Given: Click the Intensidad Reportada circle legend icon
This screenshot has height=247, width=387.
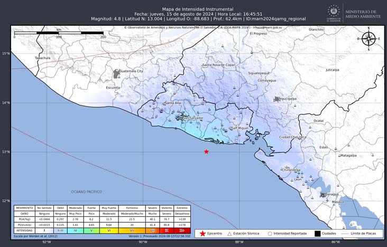Looking at the screenshot, I should point(270,233).
